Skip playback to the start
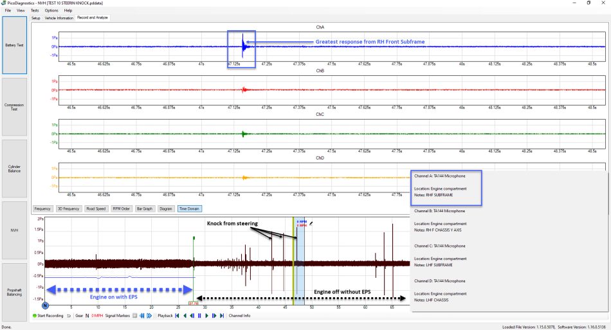The width and height of the screenshot is (611, 330). [x=177, y=316]
